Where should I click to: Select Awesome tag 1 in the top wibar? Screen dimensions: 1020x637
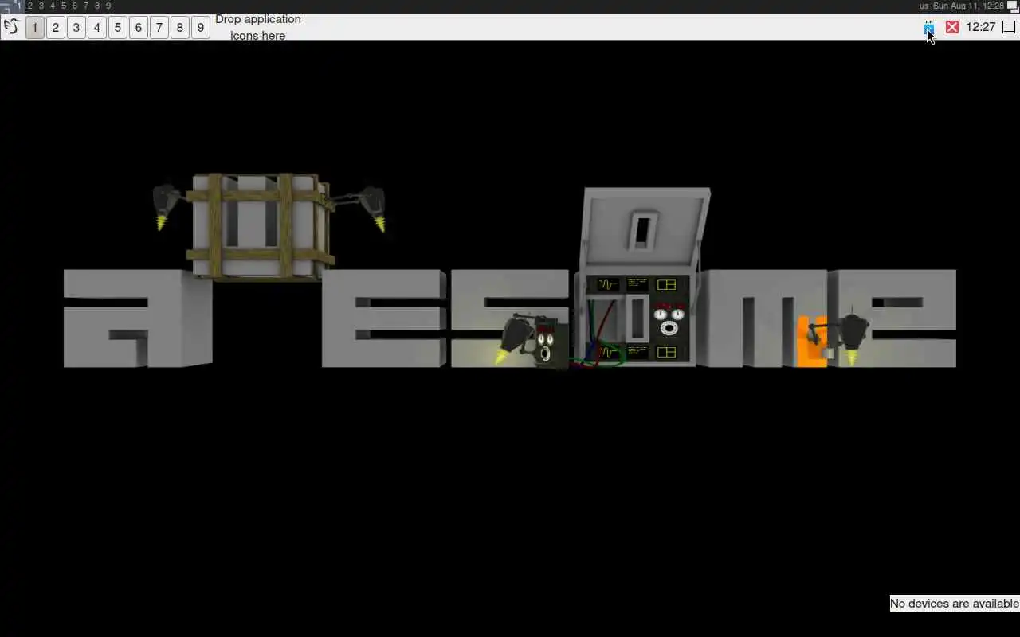point(18,6)
